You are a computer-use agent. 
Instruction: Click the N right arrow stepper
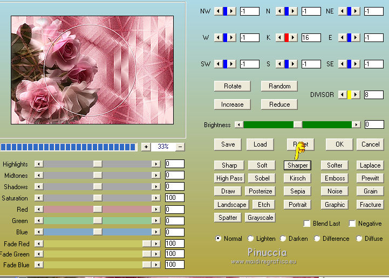[293, 11]
